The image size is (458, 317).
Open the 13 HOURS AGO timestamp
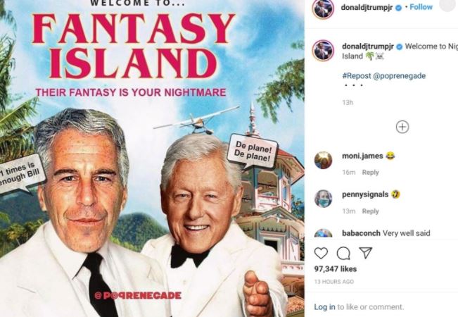point(334,282)
